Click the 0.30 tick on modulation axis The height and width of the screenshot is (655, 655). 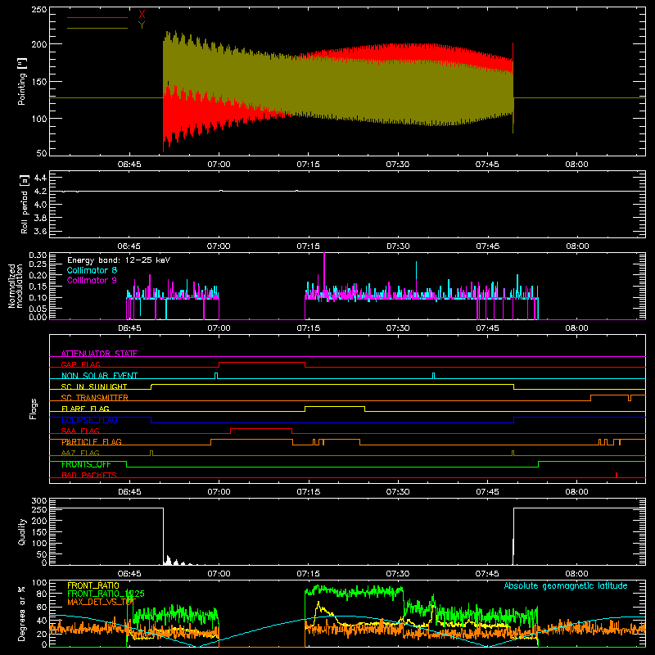[38, 255]
